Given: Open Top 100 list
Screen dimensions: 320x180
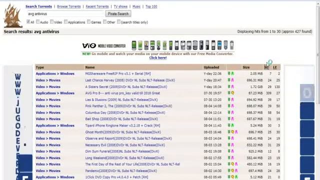Looking at the screenshot, I should (x=151, y=6).
